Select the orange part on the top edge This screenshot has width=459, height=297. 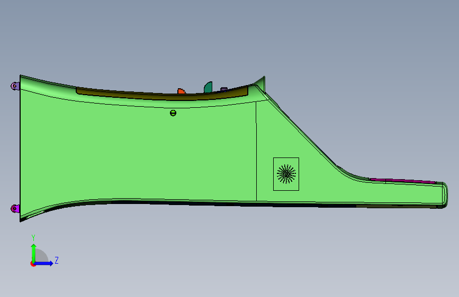tap(181, 91)
